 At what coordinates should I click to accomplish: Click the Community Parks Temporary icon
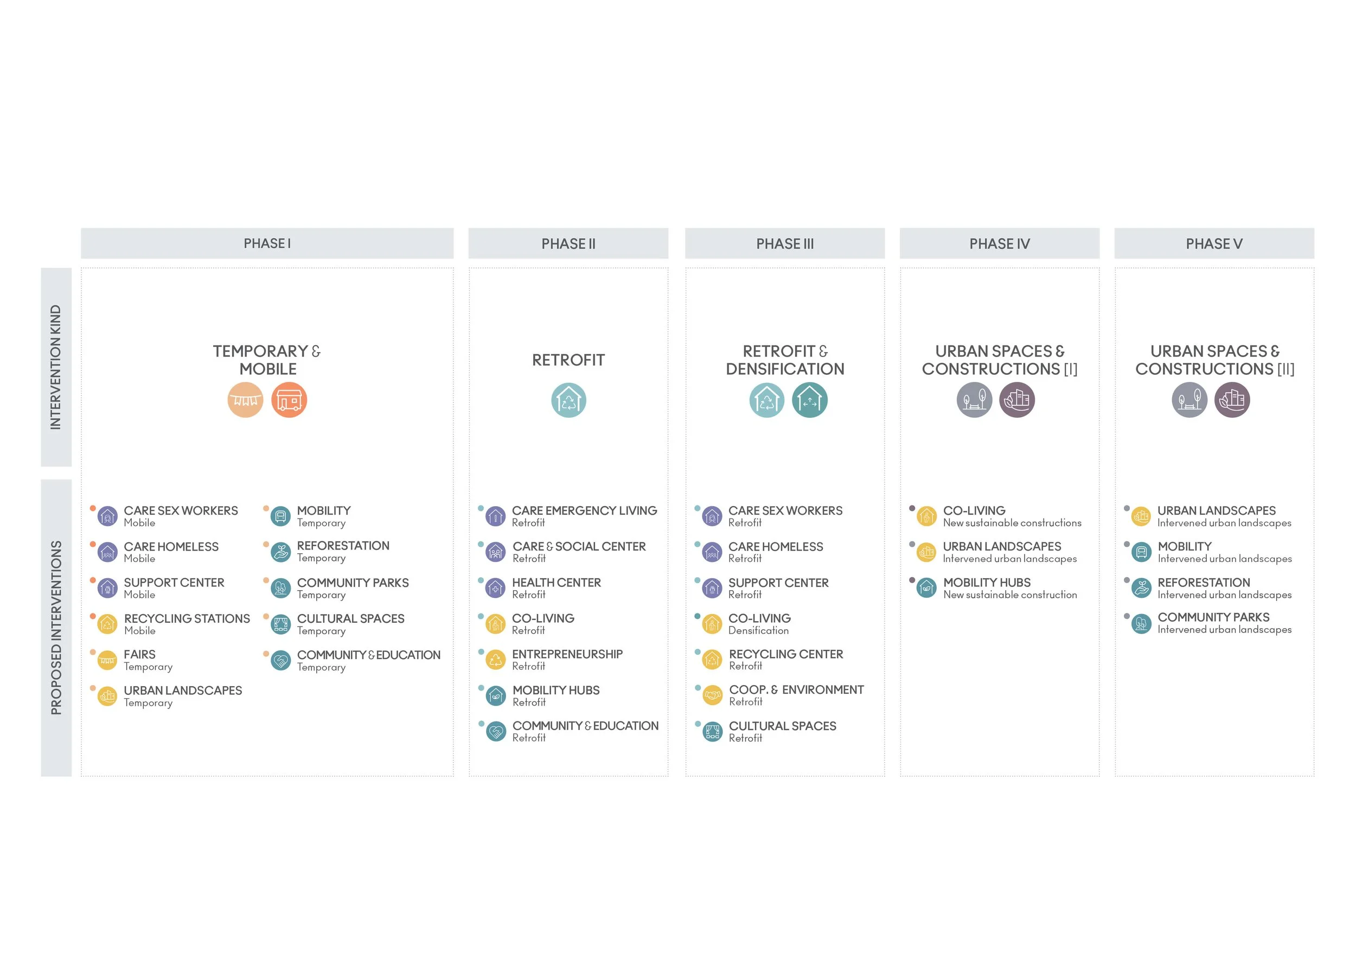[280, 588]
